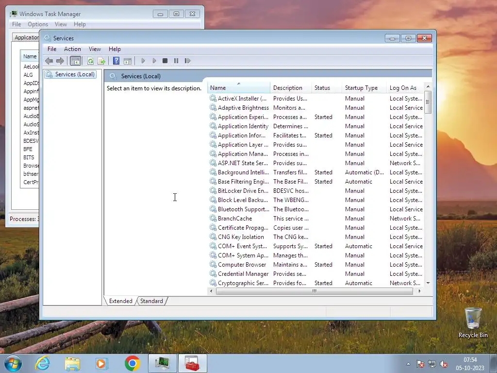
Task: Switch to Task Manager taskbar button
Action: [162, 363]
